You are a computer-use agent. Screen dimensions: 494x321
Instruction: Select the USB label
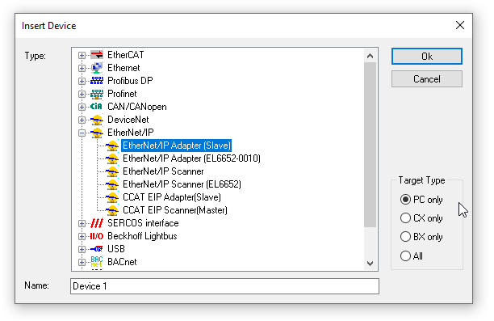click(116, 249)
